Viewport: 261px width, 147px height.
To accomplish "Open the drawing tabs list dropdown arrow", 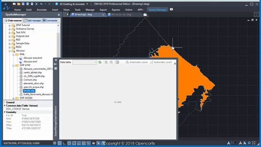I will [x=67, y=15].
